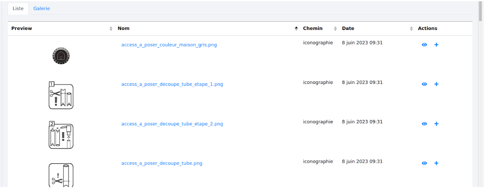Show decoupe_tube_etape_2 file via eye icon
485x189 pixels.
point(424,124)
